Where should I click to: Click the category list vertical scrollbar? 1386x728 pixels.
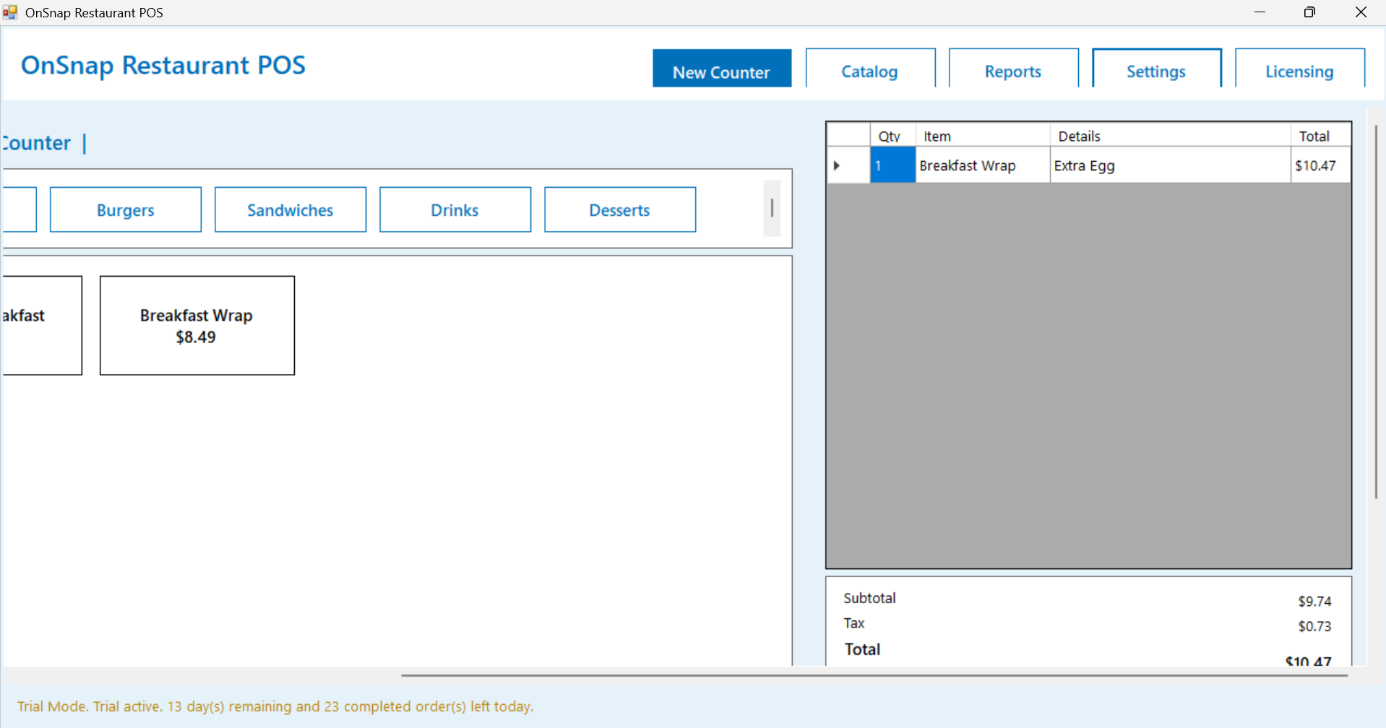772,209
